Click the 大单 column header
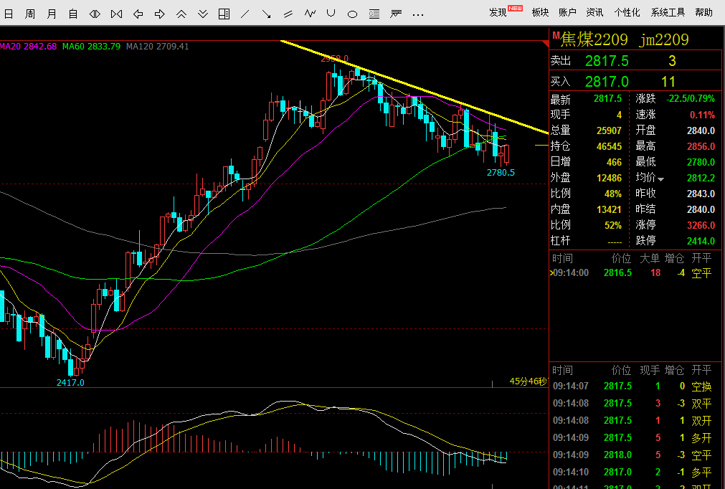Screen dimensions: 725x489 [649, 258]
